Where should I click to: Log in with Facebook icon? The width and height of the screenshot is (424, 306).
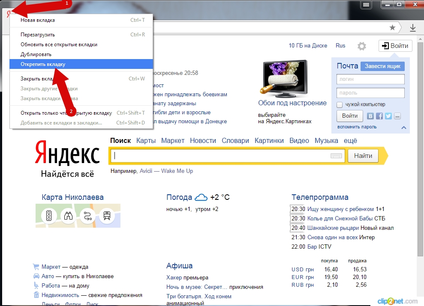click(x=379, y=116)
